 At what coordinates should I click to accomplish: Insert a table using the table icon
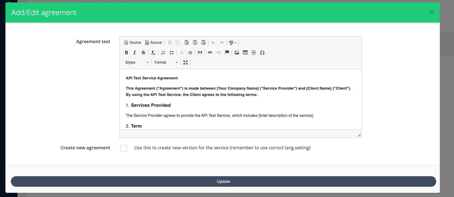tap(245, 52)
